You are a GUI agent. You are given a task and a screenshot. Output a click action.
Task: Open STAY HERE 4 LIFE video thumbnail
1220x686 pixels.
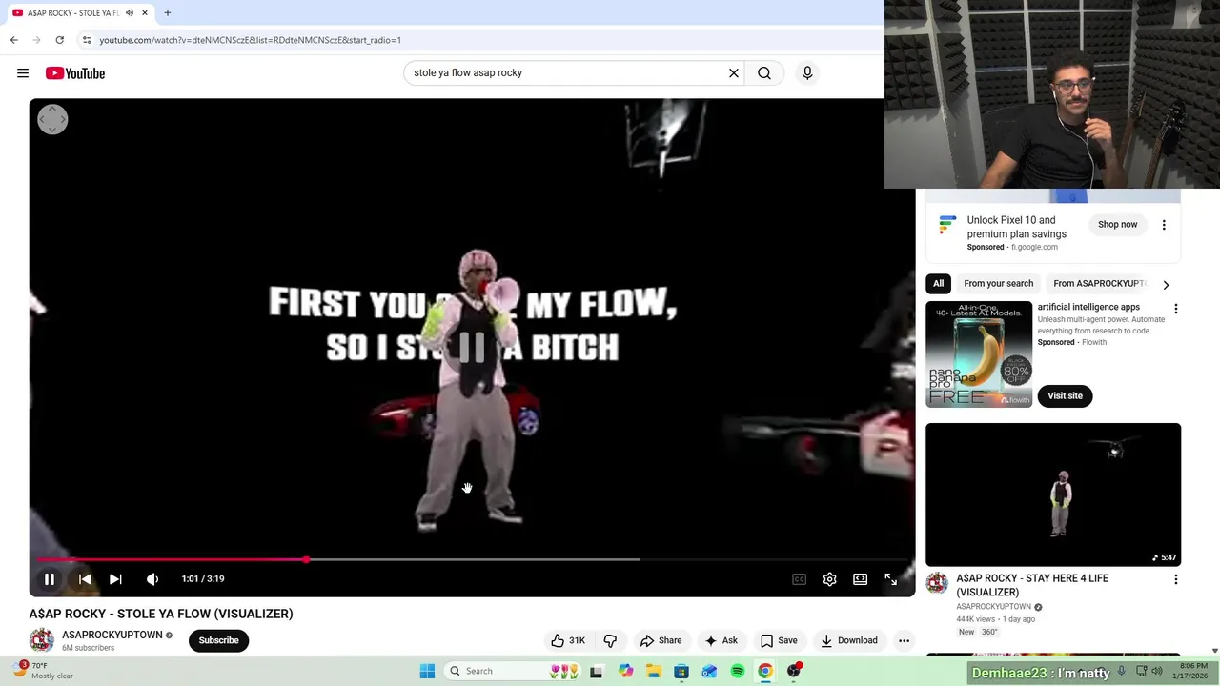[x=1053, y=494]
